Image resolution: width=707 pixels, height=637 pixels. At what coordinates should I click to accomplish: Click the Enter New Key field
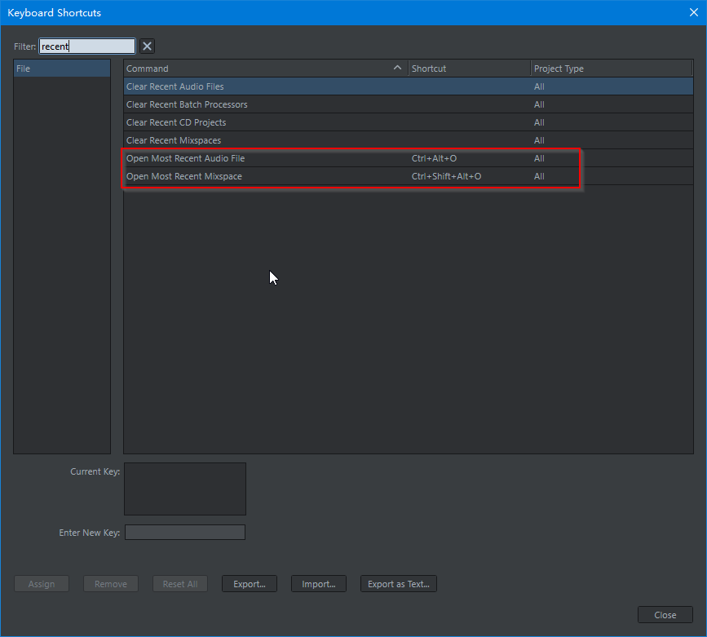[185, 533]
